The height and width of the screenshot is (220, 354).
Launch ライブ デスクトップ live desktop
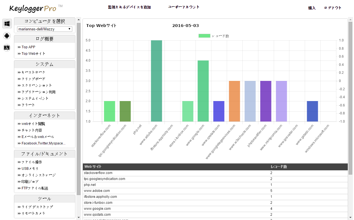[37, 207]
